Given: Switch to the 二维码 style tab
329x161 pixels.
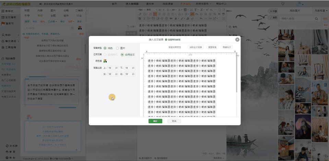Looking at the screenshot, I should pos(79,11).
